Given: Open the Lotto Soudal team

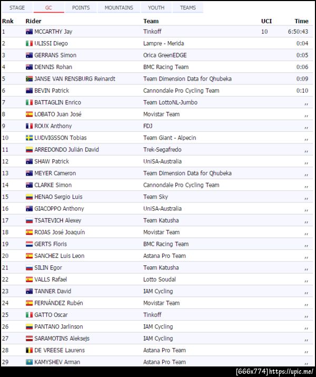Looking at the screenshot, I should (x=160, y=279).
